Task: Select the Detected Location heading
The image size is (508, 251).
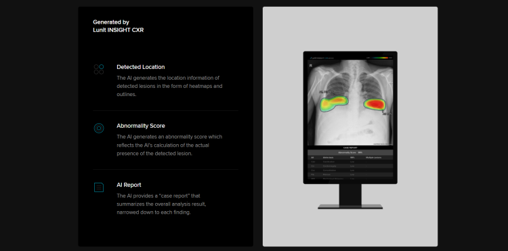Action: 141,67
